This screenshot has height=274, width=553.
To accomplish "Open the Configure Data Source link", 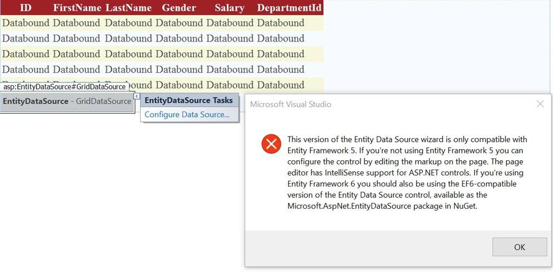I will (187, 115).
